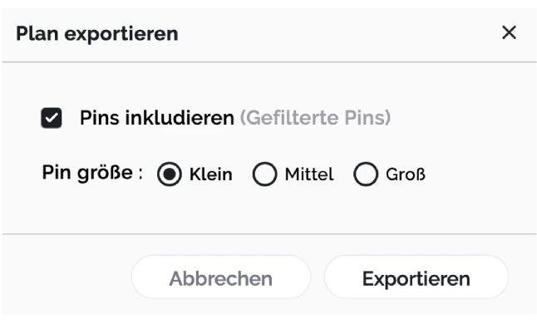Confirm with the Exportieren button
537x324 pixels.
tap(416, 277)
